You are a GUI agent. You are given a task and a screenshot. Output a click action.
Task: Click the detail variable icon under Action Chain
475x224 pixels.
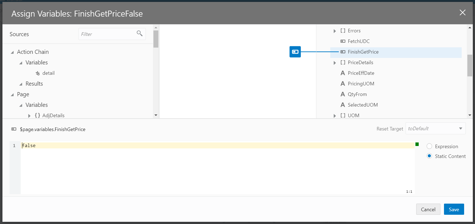(38, 73)
